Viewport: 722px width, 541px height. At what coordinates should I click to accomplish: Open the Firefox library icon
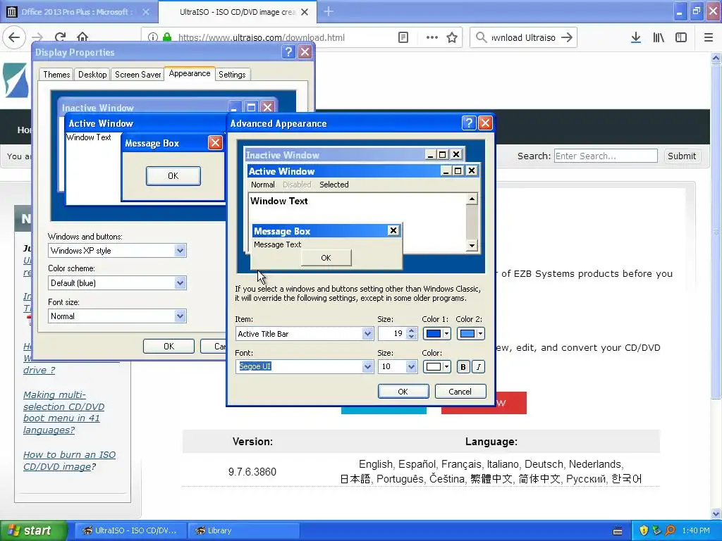tap(659, 37)
